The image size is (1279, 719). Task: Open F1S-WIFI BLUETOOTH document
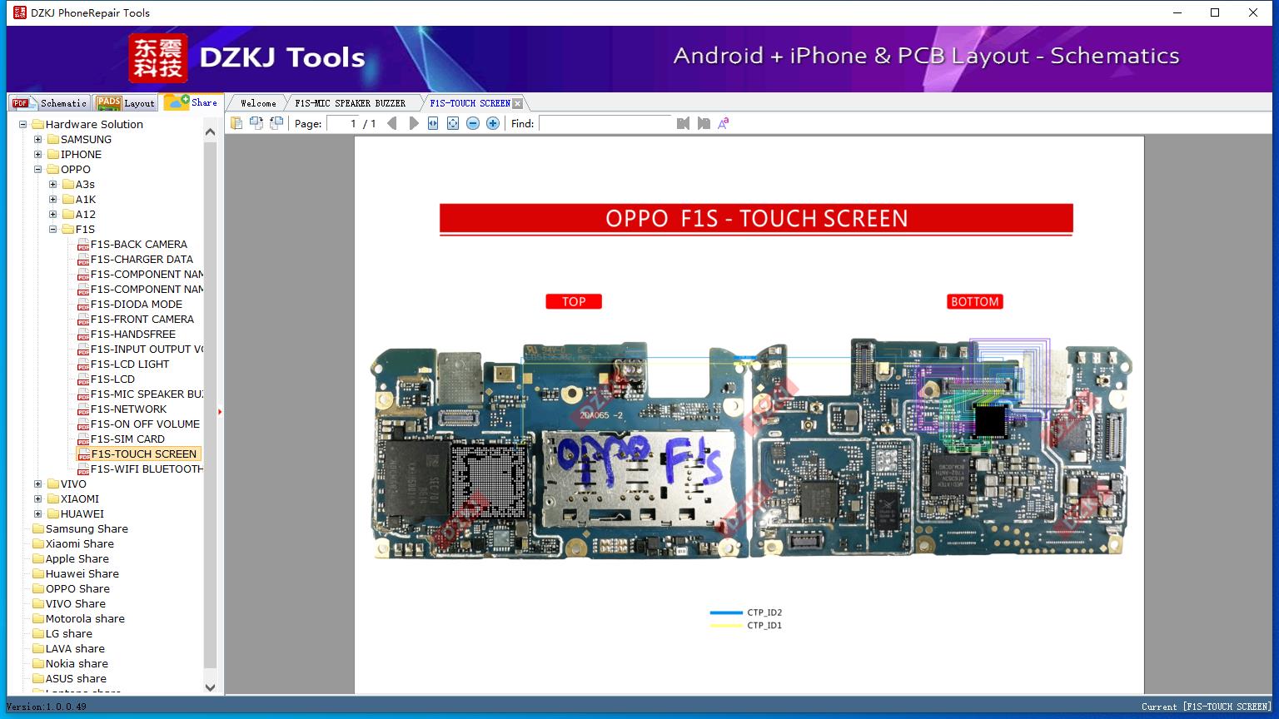(x=147, y=469)
